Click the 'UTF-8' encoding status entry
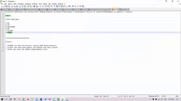181x101 pixels. pyautogui.click(x=163, y=96)
